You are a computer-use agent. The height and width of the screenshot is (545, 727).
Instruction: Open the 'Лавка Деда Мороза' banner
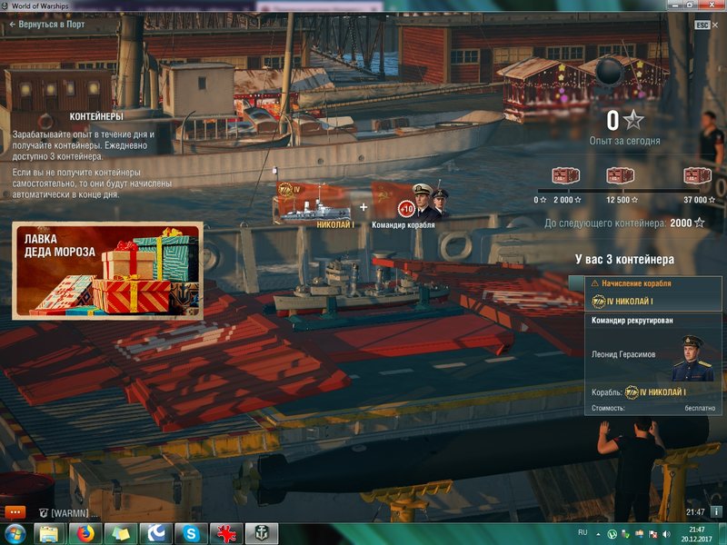coord(107,271)
